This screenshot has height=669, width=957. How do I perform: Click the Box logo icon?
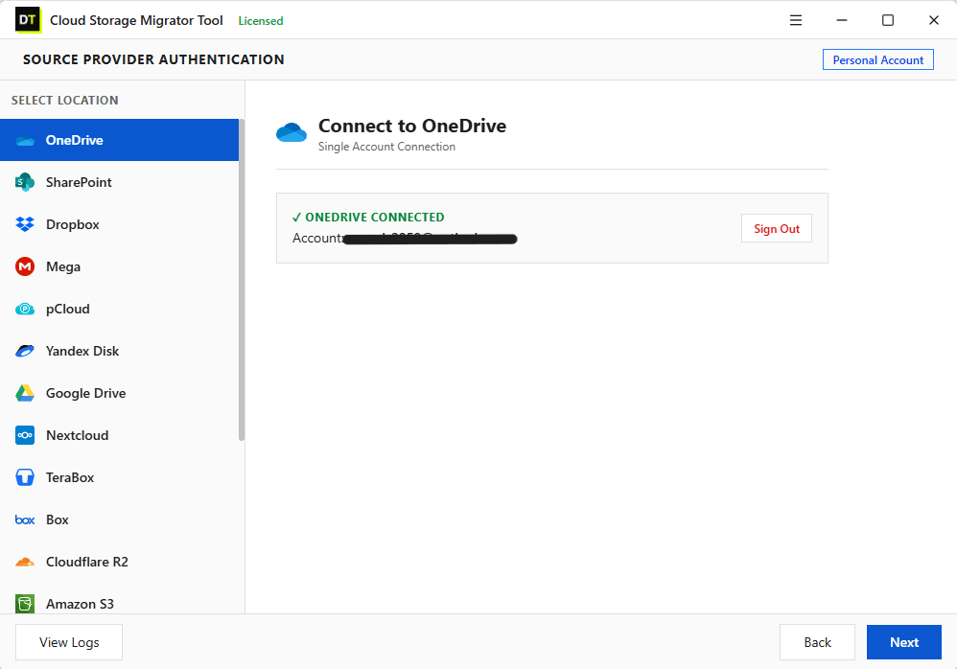click(x=25, y=520)
